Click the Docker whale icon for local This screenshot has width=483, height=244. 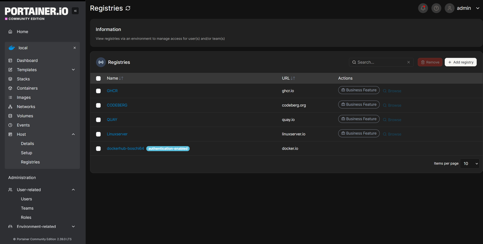(x=12, y=48)
